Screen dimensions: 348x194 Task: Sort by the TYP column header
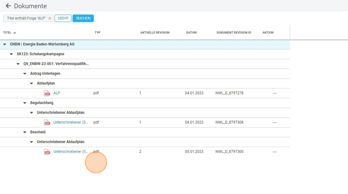coord(98,33)
